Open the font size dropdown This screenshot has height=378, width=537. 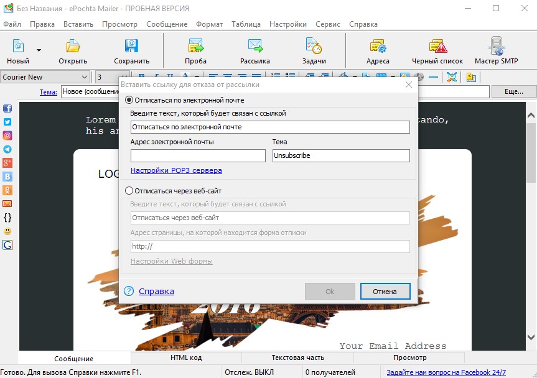point(124,77)
